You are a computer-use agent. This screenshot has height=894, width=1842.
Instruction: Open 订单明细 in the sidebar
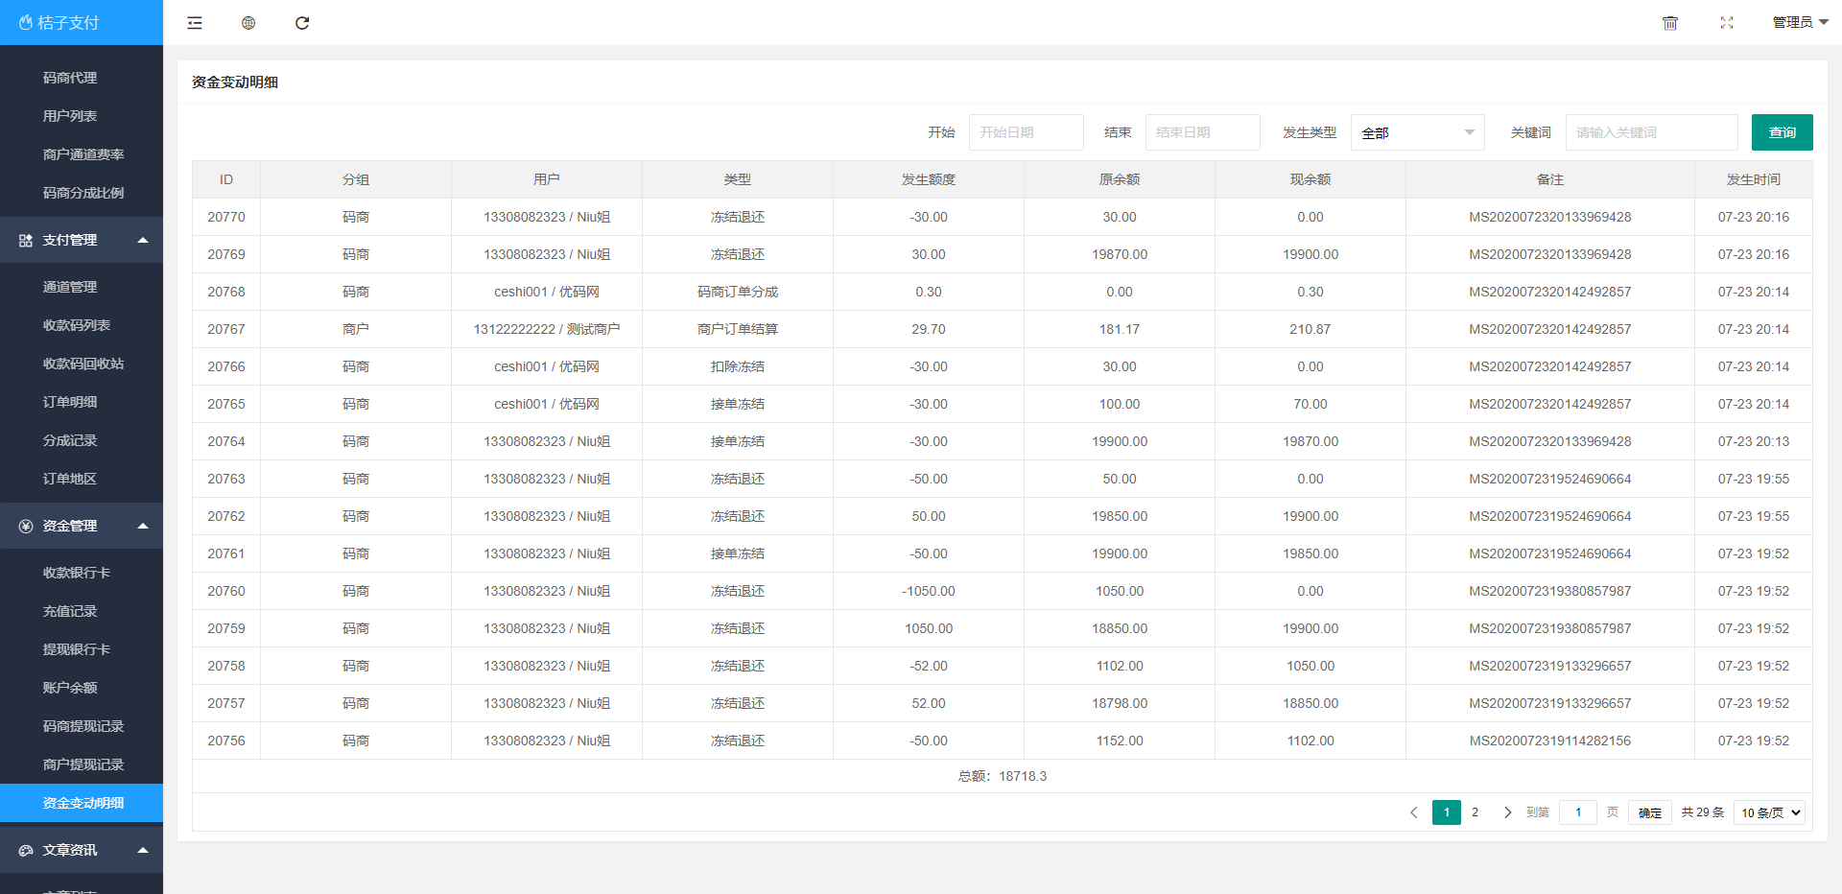(x=70, y=402)
